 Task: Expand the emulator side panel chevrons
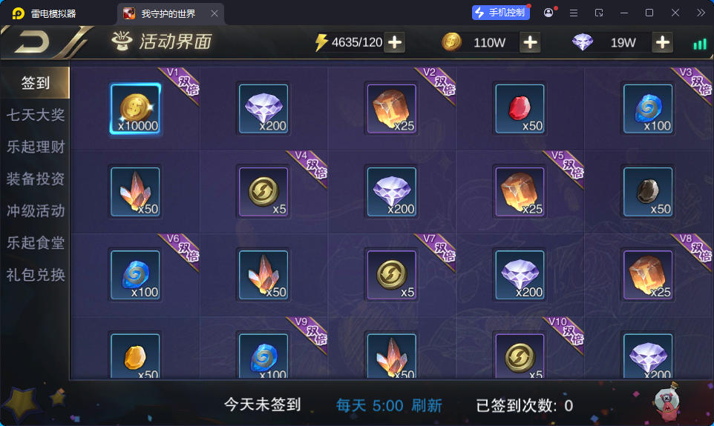701,13
